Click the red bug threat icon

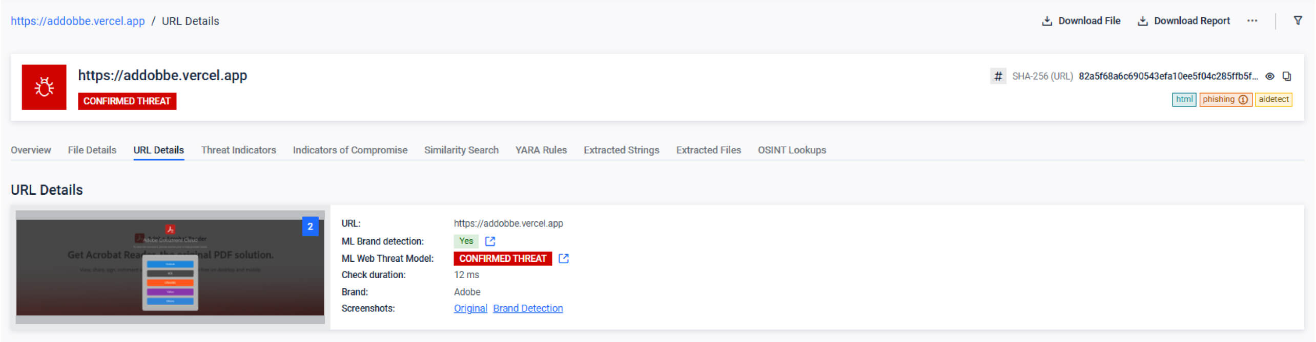point(44,87)
